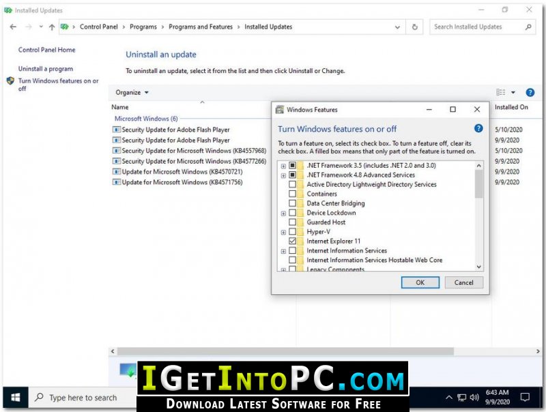Click the help icon in Windows Features dialog
Viewport: 546px width, 412px height.
coord(478,128)
